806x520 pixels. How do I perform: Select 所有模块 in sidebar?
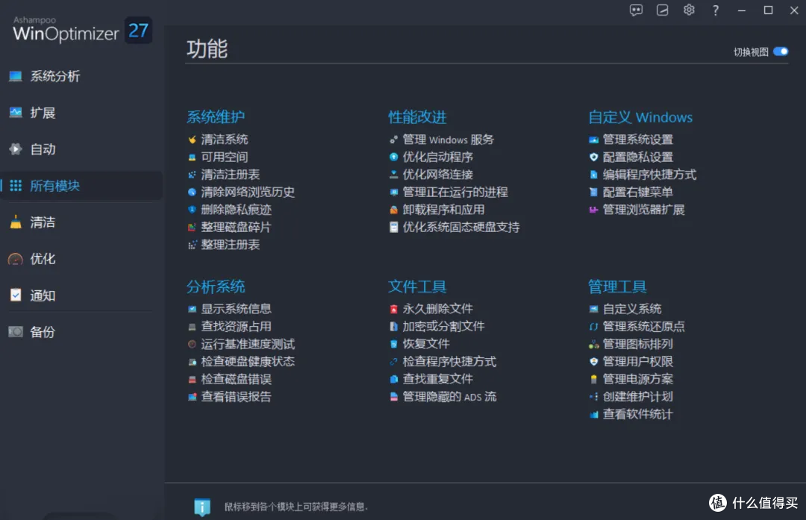[x=81, y=186]
